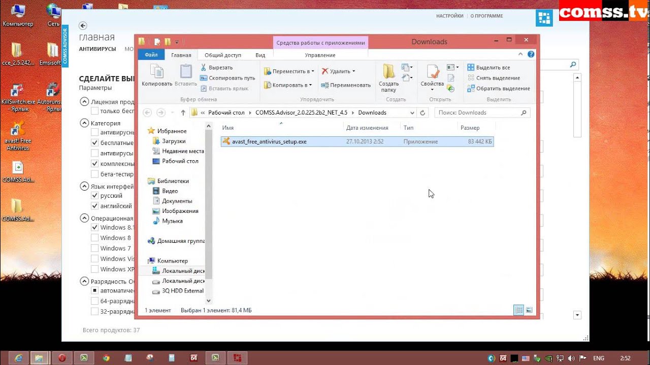Viewport: 650px width, 365px height.
Task: Select Документы under Библиотеки
Action: (172, 201)
